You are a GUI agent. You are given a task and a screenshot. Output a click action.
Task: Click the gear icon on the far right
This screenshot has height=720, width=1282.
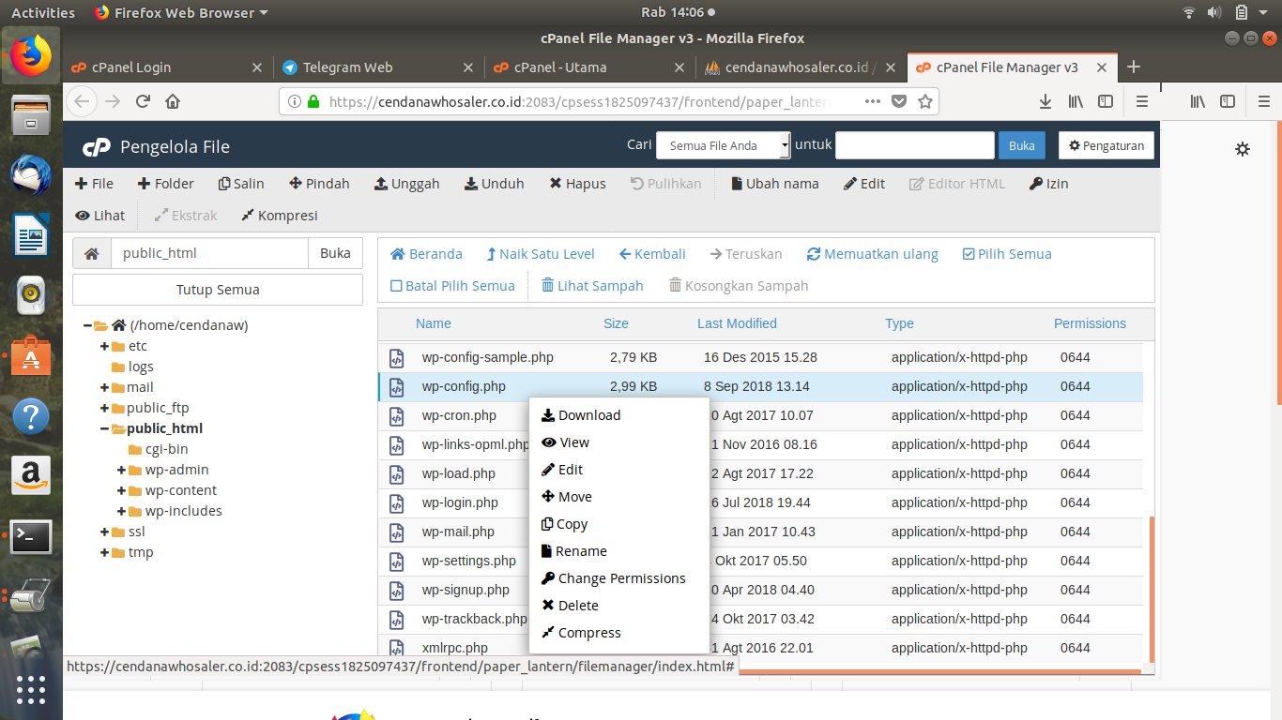(x=1243, y=148)
